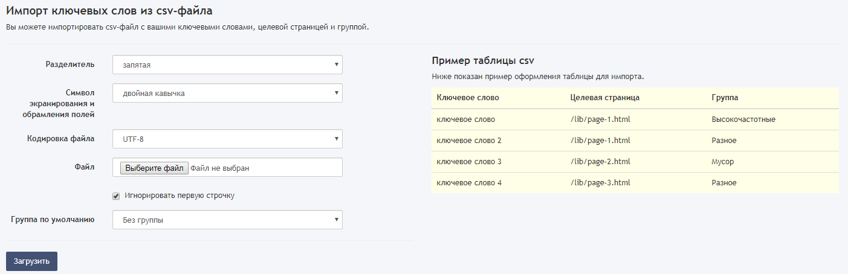Image resolution: width=848 pixels, height=274 pixels.
Task: Select the ключевое слово 4 cell
Action: 469,183
